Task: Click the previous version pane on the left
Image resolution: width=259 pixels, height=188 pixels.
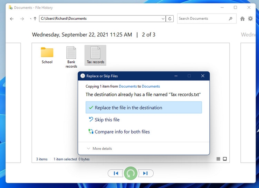Action: pyautogui.click(x=13, y=103)
